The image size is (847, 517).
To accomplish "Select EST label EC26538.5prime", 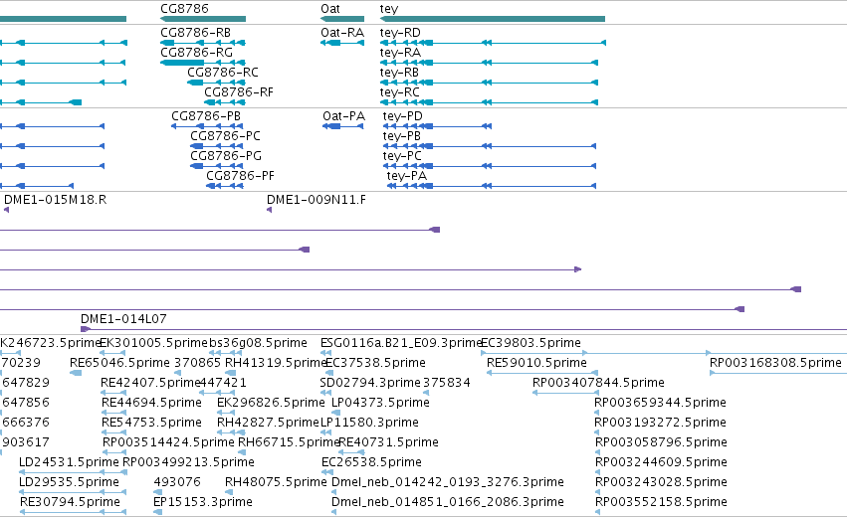I will [x=371, y=462].
